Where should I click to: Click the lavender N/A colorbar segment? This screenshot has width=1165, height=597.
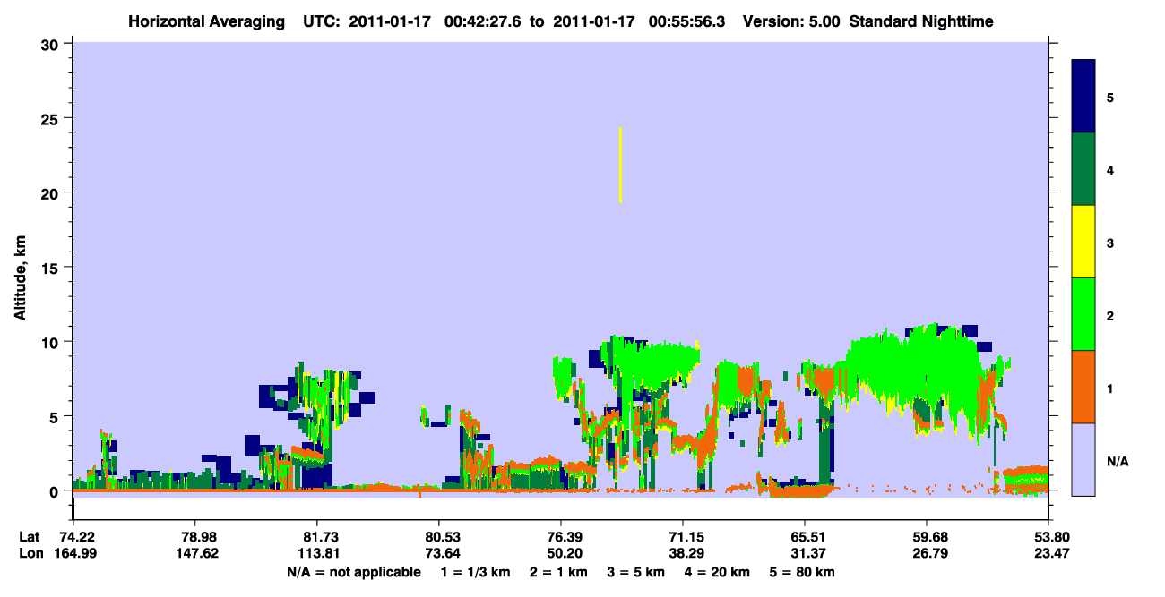pos(1083,459)
